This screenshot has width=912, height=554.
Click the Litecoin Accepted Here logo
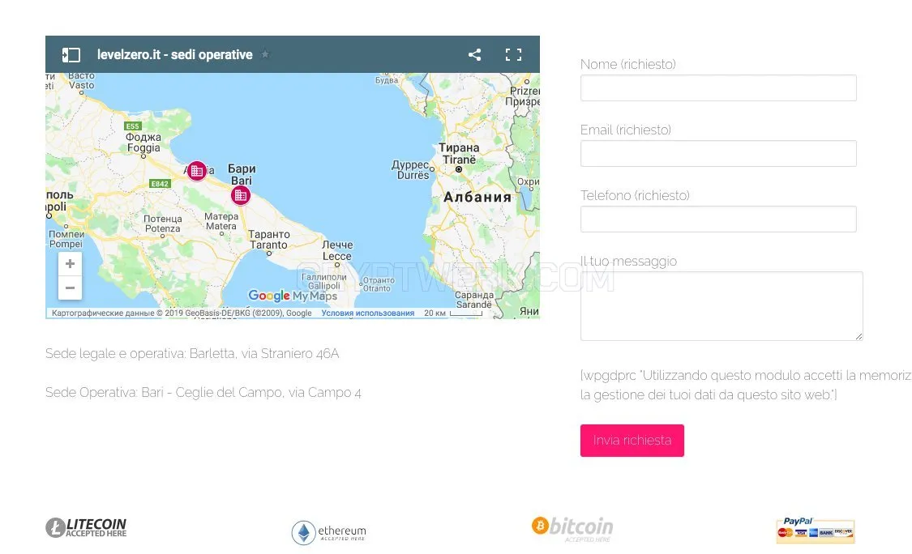coord(86,528)
